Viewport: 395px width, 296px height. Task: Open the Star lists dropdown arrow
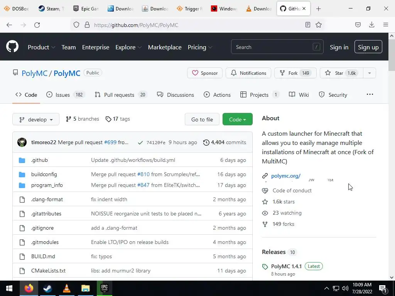pyautogui.click(x=370, y=73)
